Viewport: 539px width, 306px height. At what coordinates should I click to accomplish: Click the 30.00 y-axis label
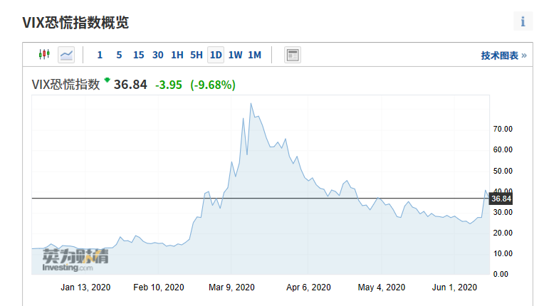pos(503,212)
